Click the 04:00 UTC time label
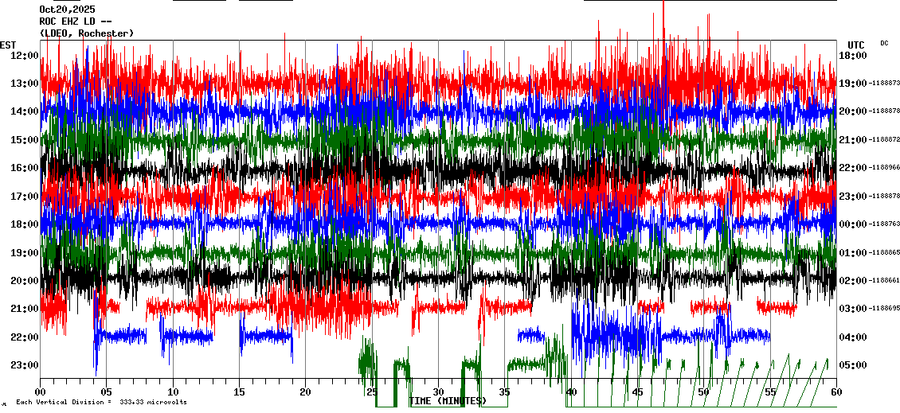Image resolution: width=900 pixels, height=413 pixels. [x=853, y=337]
